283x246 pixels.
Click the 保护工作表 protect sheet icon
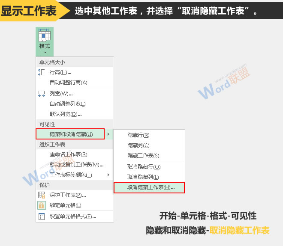click(42, 195)
